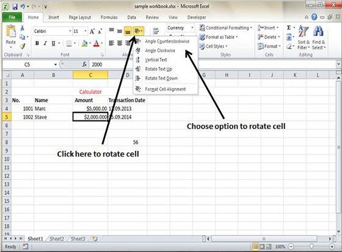This screenshot has height=252, width=342.
Task: Toggle Italic formatting
Action: 45,43
